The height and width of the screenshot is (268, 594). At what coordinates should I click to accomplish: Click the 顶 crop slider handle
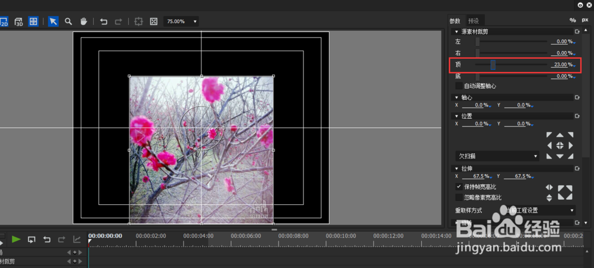(493, 65)
